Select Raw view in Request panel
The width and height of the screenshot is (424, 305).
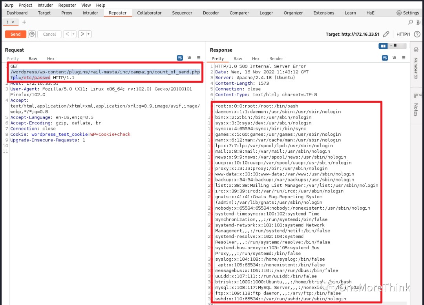coord(33,58)
